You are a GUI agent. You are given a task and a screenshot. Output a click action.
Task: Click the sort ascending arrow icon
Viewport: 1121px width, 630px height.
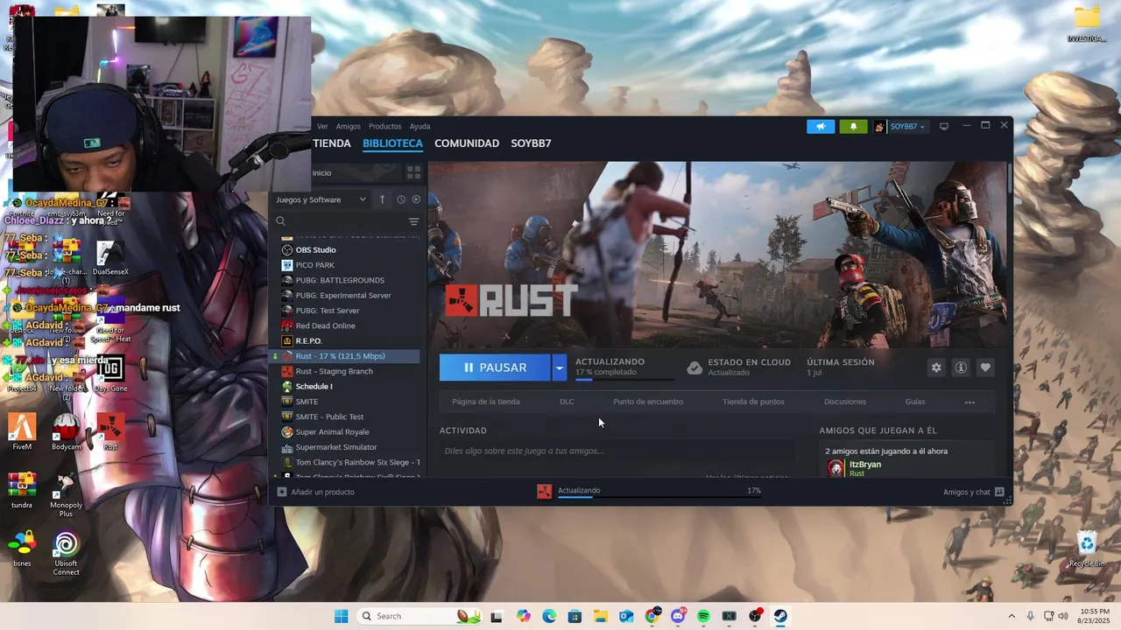click(382, 199)
